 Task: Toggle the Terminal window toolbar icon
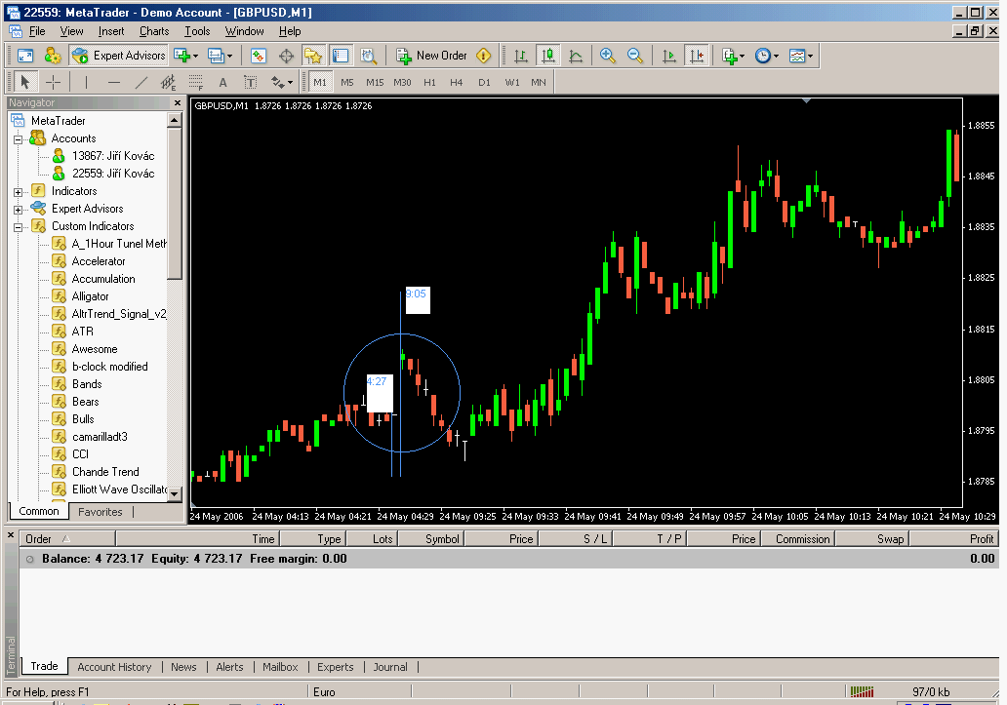click(x=341, y=56)
